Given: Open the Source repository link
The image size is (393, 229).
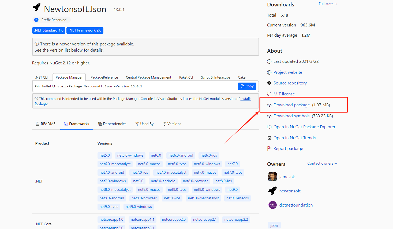Looking at the screenshot, I should (x=290, y=83).
